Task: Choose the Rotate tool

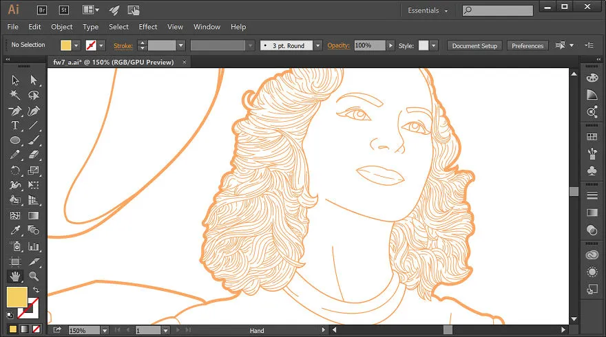Action: pyautogui.click(x=15, y=171)
